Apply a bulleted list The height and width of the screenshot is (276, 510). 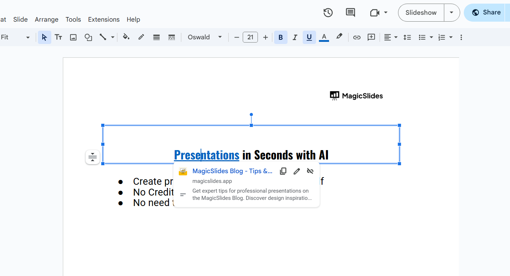pos(422,37)
